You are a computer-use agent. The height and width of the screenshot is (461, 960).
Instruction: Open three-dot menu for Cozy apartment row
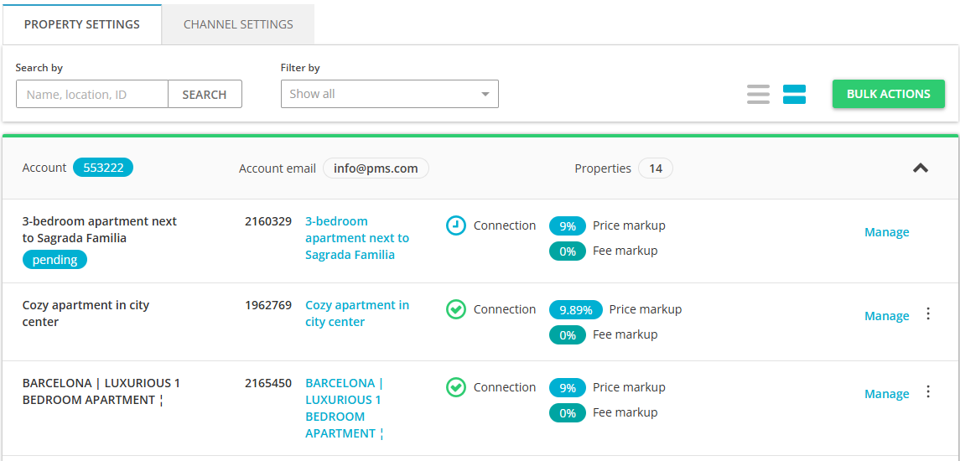(x=927, y=314)
